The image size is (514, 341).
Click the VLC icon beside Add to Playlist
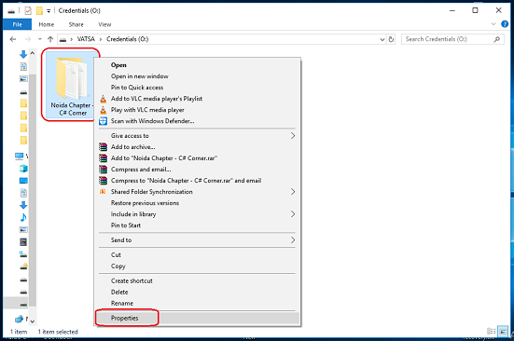[x=104, y=99]
